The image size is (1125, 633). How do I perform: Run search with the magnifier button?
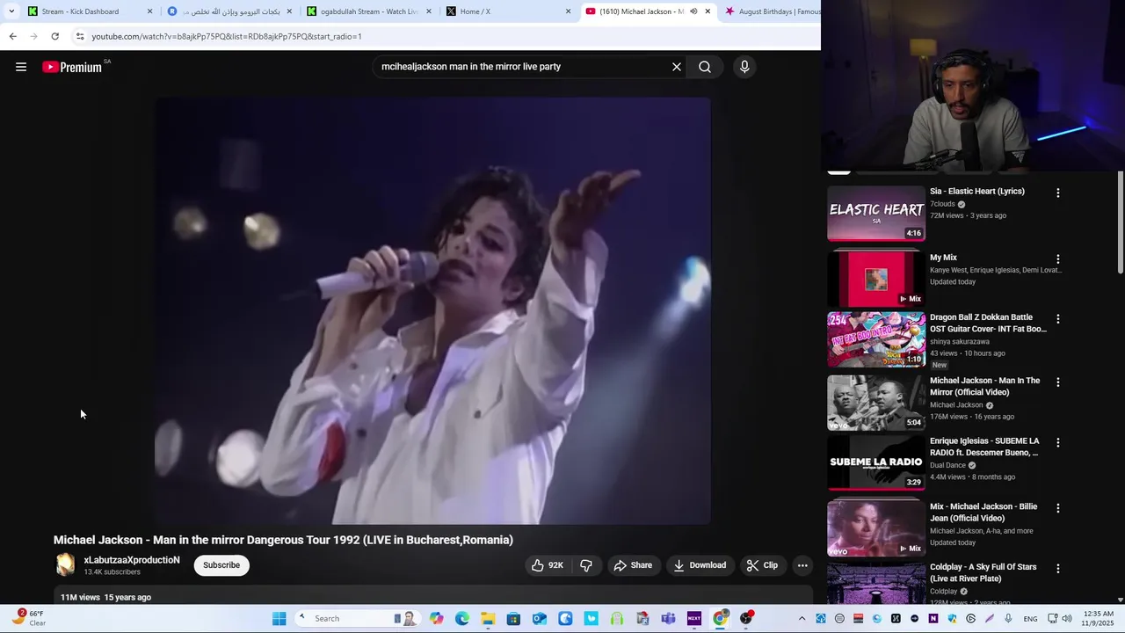pyautogui.click(x=705, y=67)
